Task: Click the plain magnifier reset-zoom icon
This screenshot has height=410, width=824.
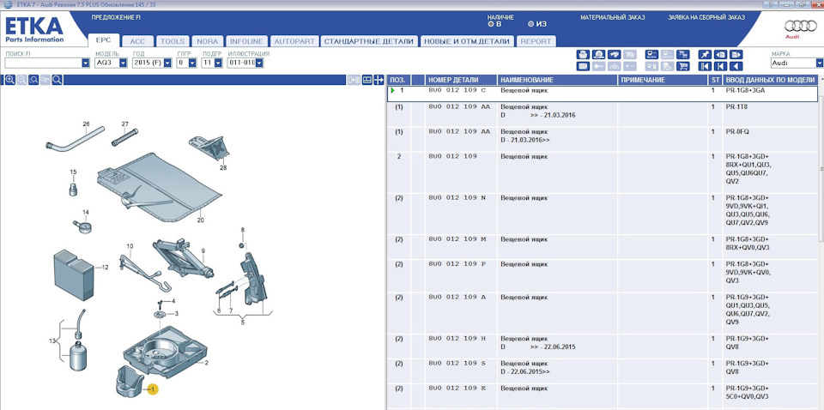Action: 57,80
